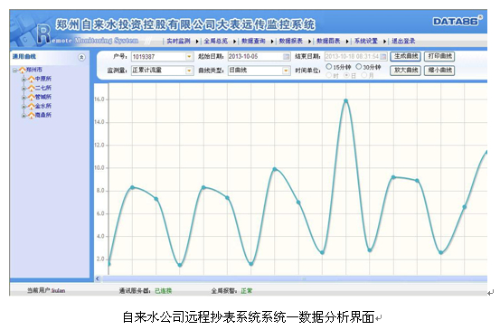Viewport: 500px width, 330px height.
Task: Open the 起始日期 calendar picker icon
Action: tap(287, 57)
